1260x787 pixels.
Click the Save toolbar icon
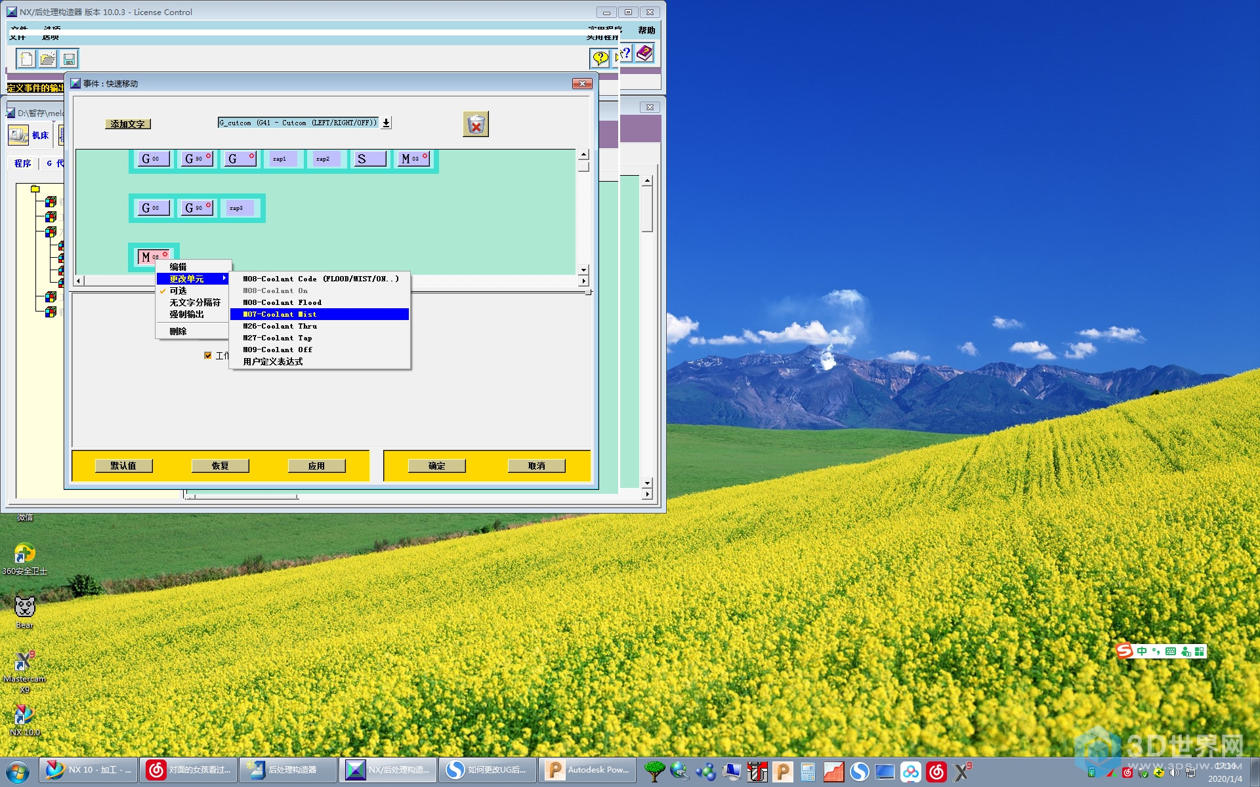(69, 59)
